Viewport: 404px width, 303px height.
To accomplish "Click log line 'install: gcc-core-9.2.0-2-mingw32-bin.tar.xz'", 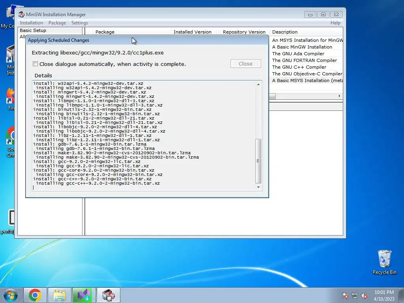I will point(94,170).
